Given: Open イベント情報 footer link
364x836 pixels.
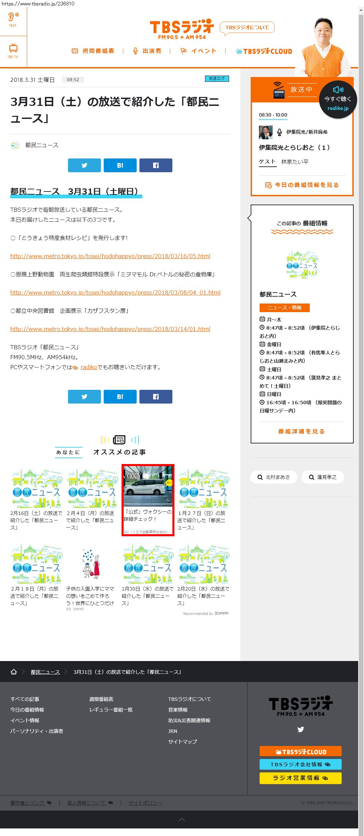Looking at the screenshot, I should [25, 720].
